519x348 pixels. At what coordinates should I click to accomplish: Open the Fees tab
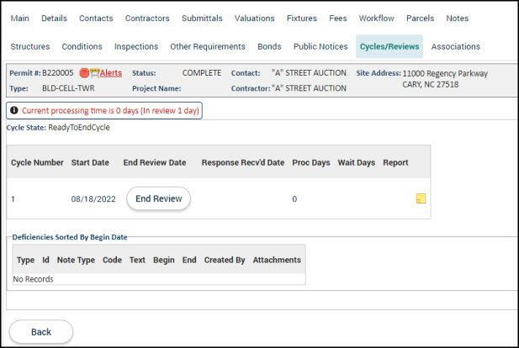pyautogui.click(x=338, y=18)
